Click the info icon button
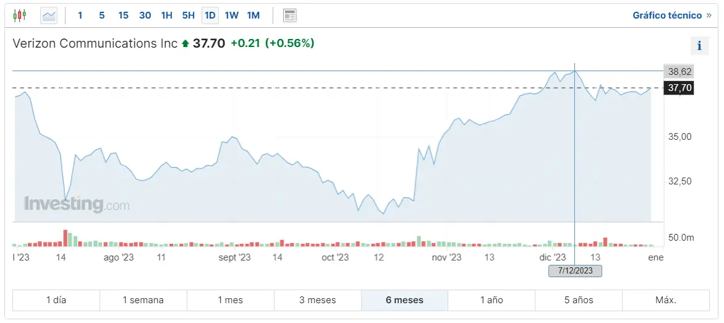 tap(699, 46)
